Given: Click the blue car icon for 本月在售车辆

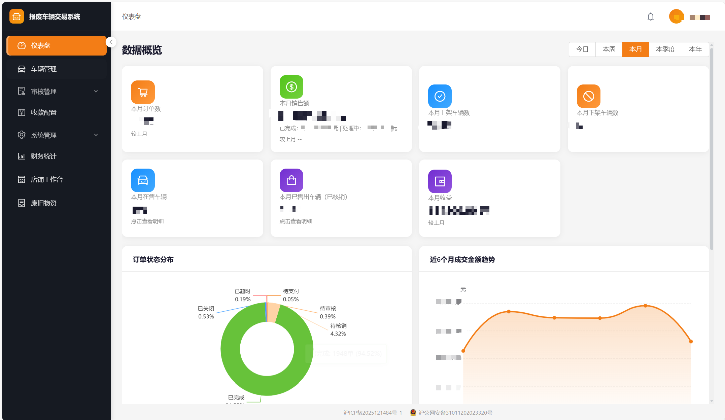Looking at the screenshot, I should [143, 180].
